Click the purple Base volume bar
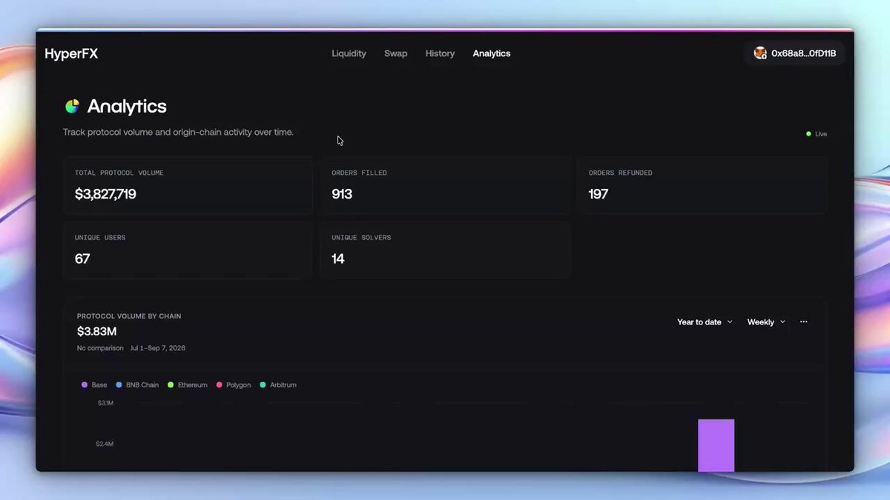 (716, 445)
